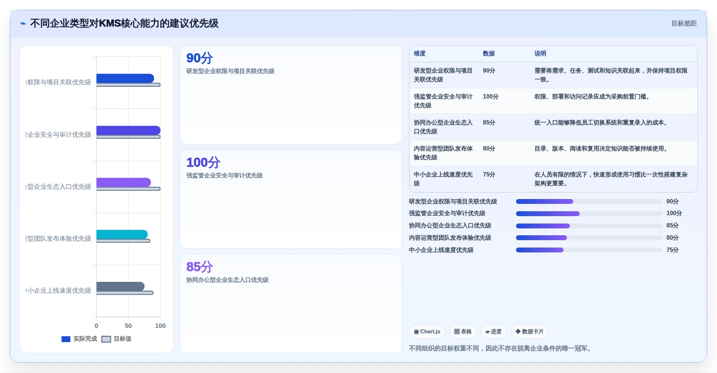Click the cyan 团队发布体验优先级 chart bar

[x=122, y=234]
